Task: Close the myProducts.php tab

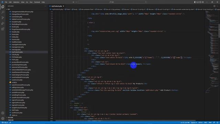Action: click(63, 6)
